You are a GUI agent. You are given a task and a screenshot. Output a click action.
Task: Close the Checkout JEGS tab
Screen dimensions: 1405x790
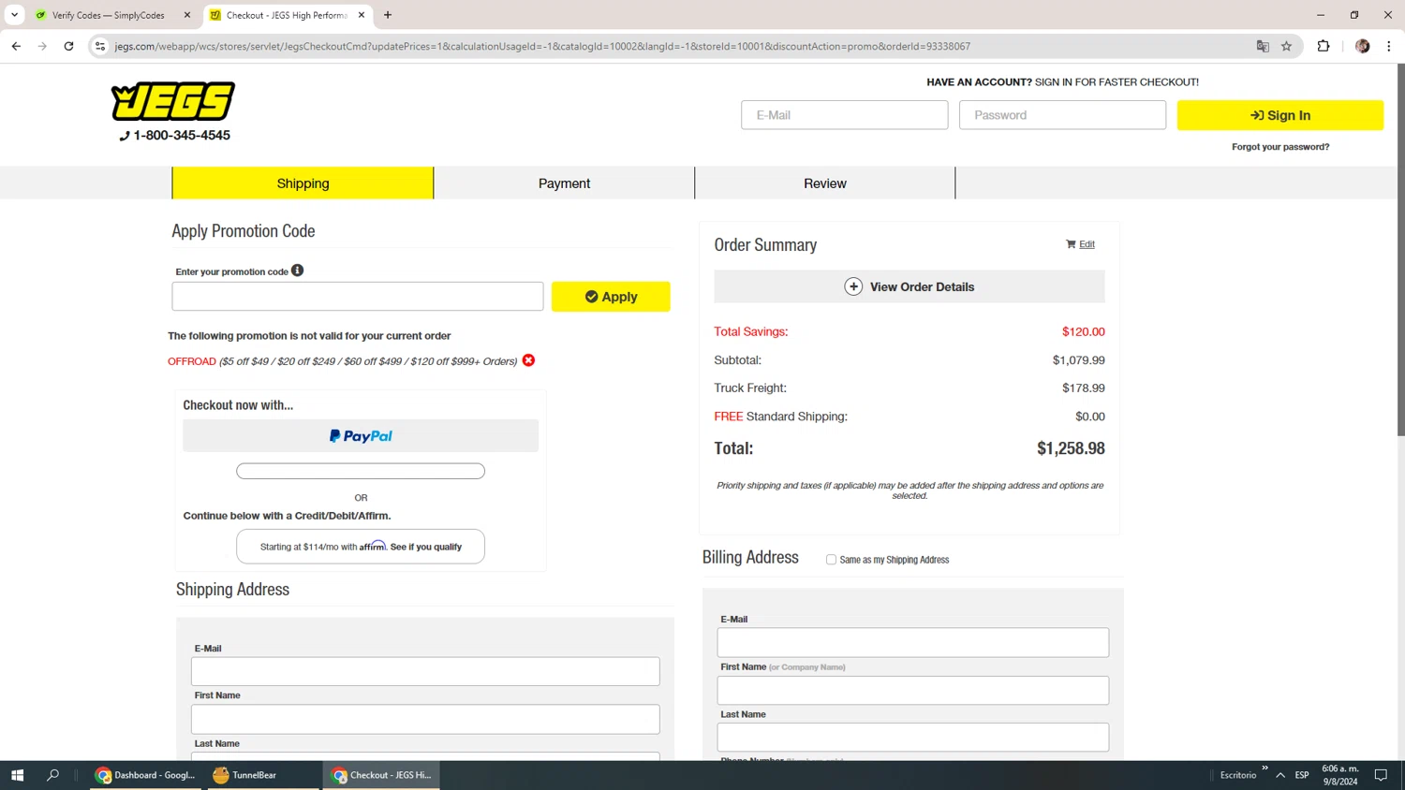click(362, 15)
